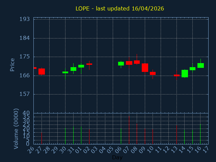216x162 pixels.
Task: Click the Price axis title
Action: [12, 65]
